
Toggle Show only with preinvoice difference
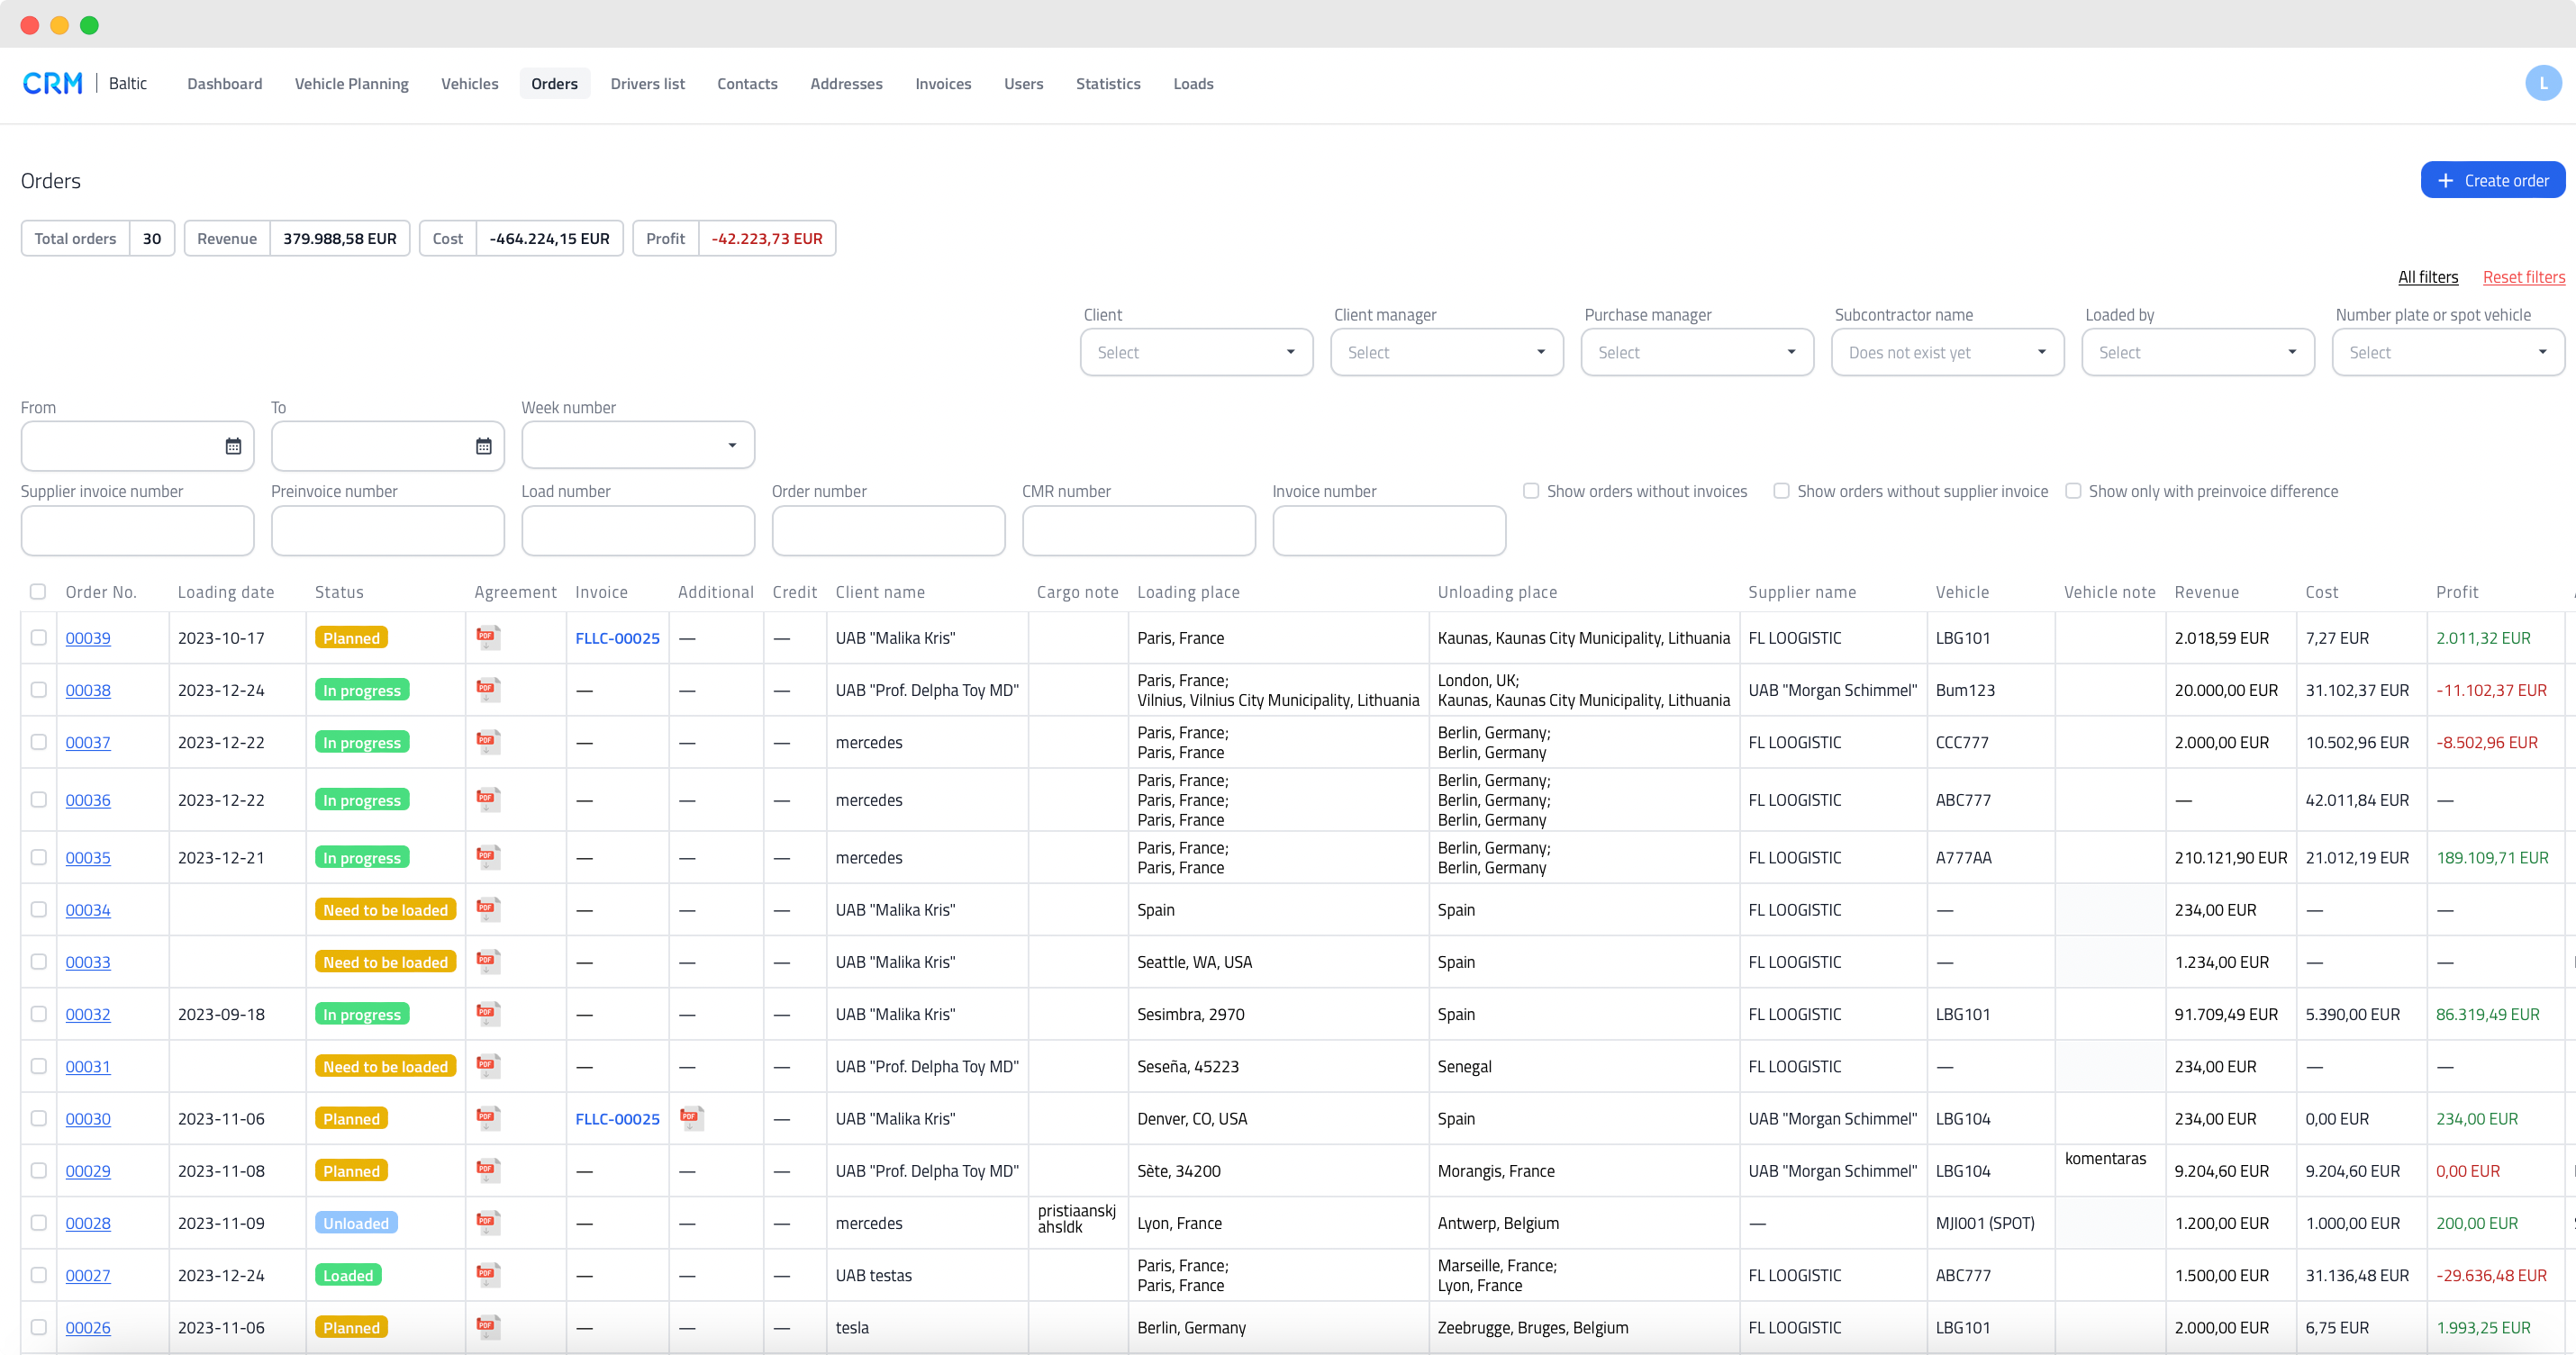pos(2075,491)
